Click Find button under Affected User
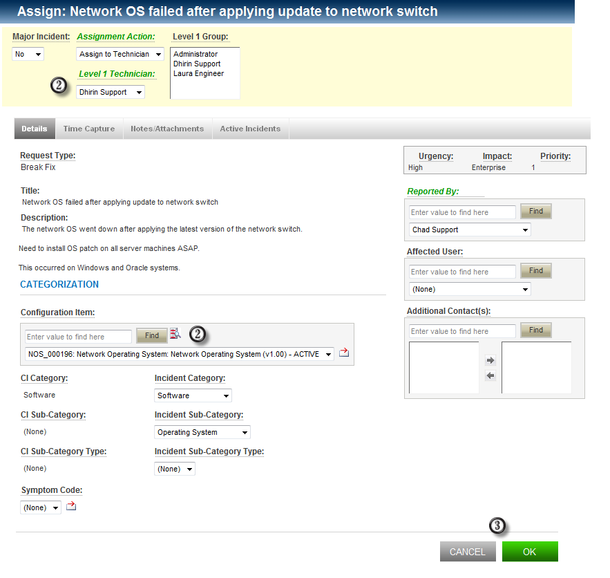Screen dimensions: 610x578 [536, 271]
